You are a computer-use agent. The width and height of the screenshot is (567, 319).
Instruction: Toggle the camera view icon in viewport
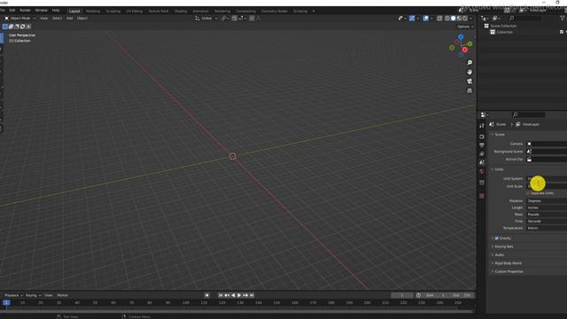tap(470, 82)
